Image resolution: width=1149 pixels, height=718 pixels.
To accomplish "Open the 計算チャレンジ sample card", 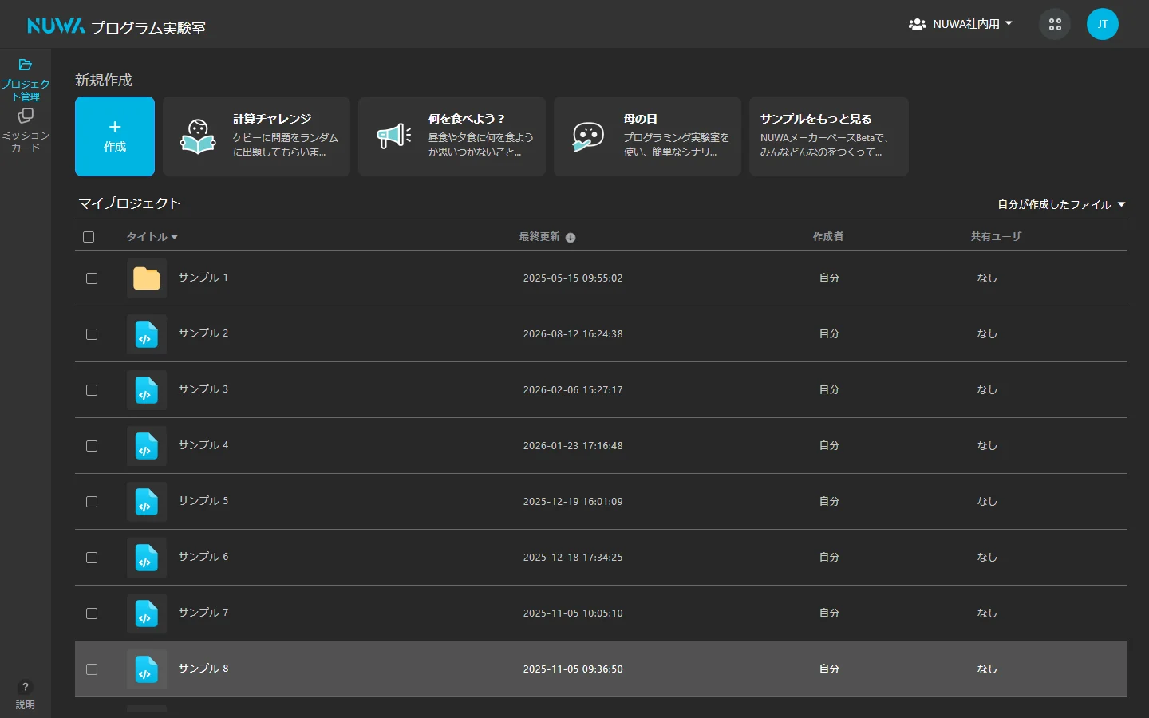I will coord(256,136).
